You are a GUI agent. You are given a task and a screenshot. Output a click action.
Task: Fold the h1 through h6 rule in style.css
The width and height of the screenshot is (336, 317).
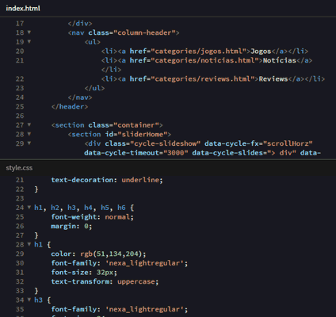coord(29,208)
